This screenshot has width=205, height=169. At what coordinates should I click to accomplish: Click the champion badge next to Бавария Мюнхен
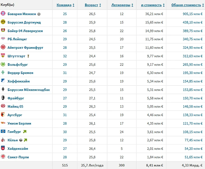pos(39,14)
